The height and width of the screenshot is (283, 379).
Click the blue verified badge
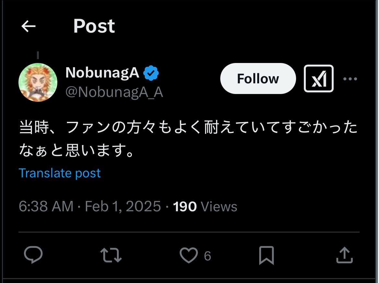click(151, 73)
